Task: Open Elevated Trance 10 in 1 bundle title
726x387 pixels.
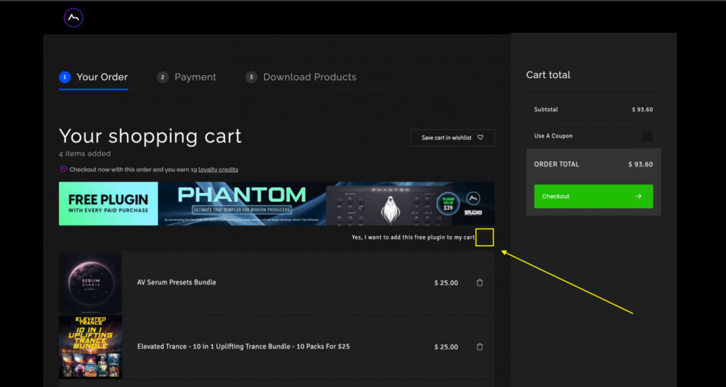Action: pos(243,347)
